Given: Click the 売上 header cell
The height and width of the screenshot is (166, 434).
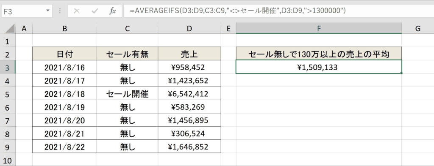Looking at the screenshot, I should [x=189, y=54].
